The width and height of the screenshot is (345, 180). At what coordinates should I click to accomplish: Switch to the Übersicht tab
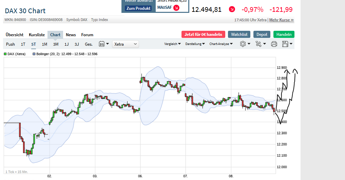pyautogui.click(x=15, y=35)
